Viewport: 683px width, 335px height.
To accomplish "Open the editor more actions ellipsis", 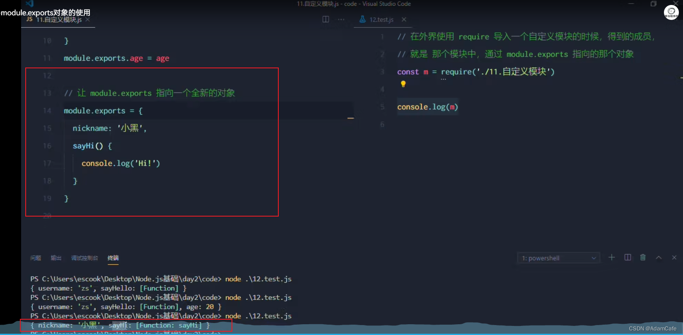I will tap(341, 19).
